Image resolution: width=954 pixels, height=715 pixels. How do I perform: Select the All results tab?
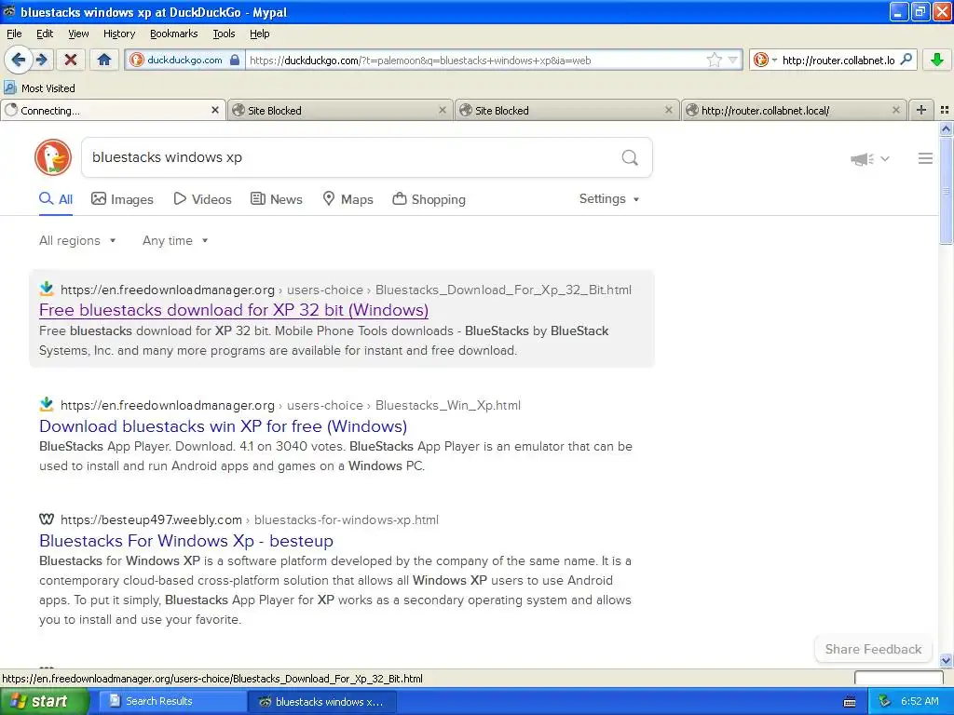point(56,199)
